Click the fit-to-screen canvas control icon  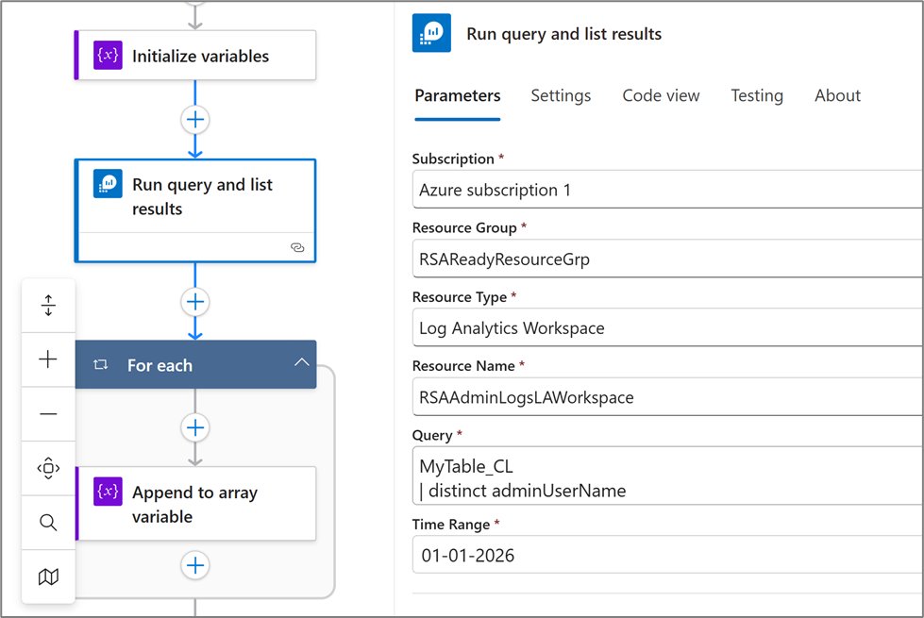click(x=48, y=468)
